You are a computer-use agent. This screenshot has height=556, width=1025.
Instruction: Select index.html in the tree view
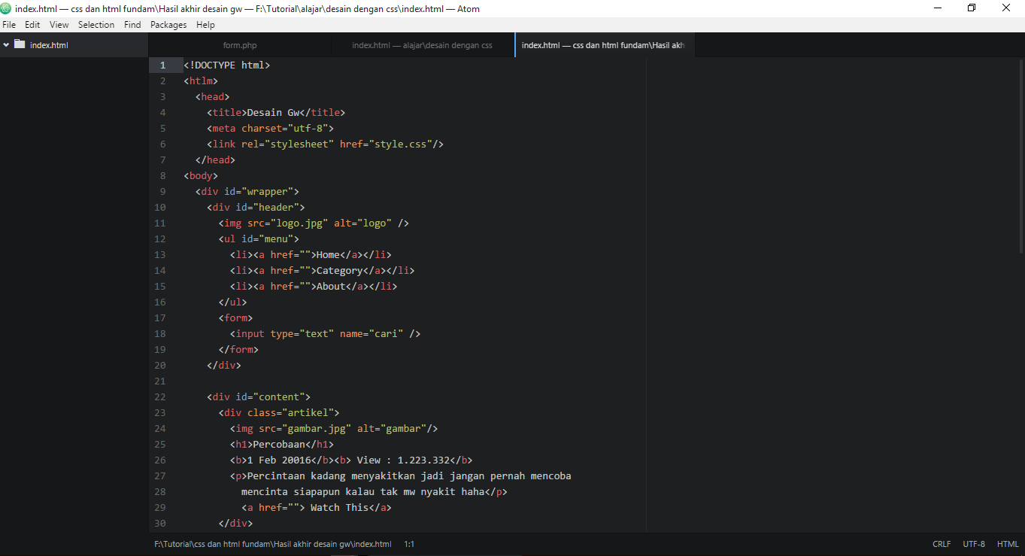(49, 44)
